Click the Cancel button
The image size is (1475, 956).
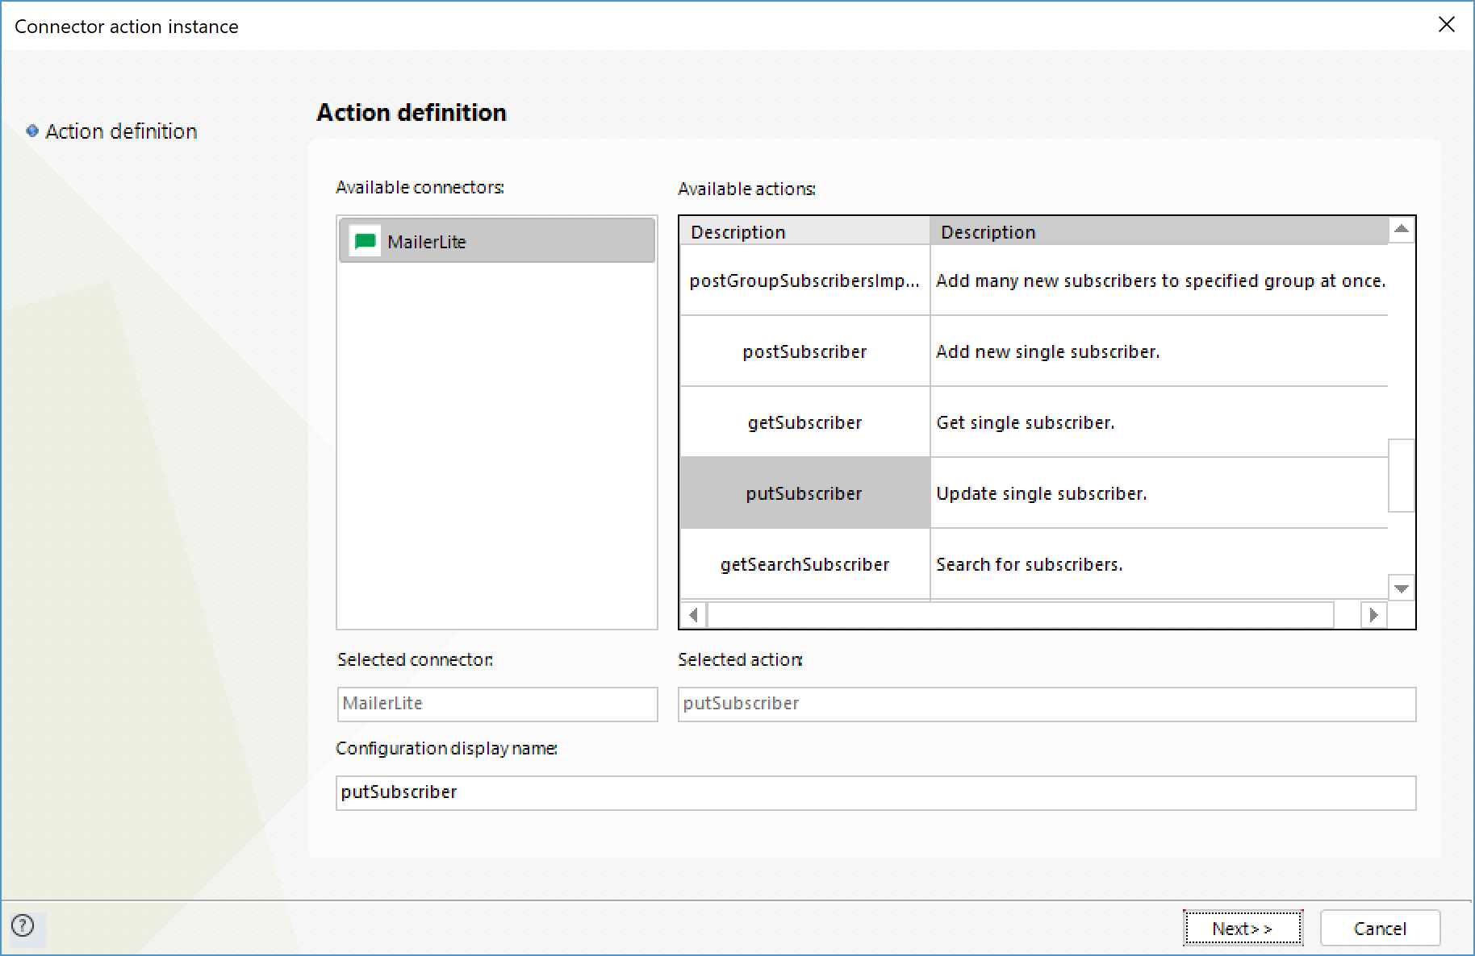(1380, 928)
